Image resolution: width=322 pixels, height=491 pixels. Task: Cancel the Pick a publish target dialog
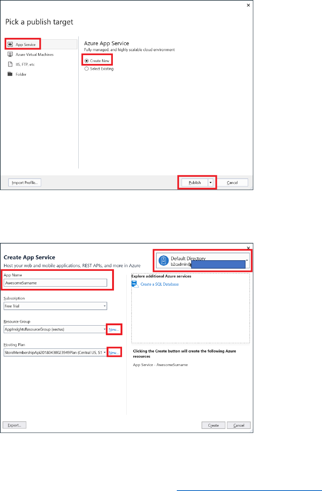[x=232, y=183]
